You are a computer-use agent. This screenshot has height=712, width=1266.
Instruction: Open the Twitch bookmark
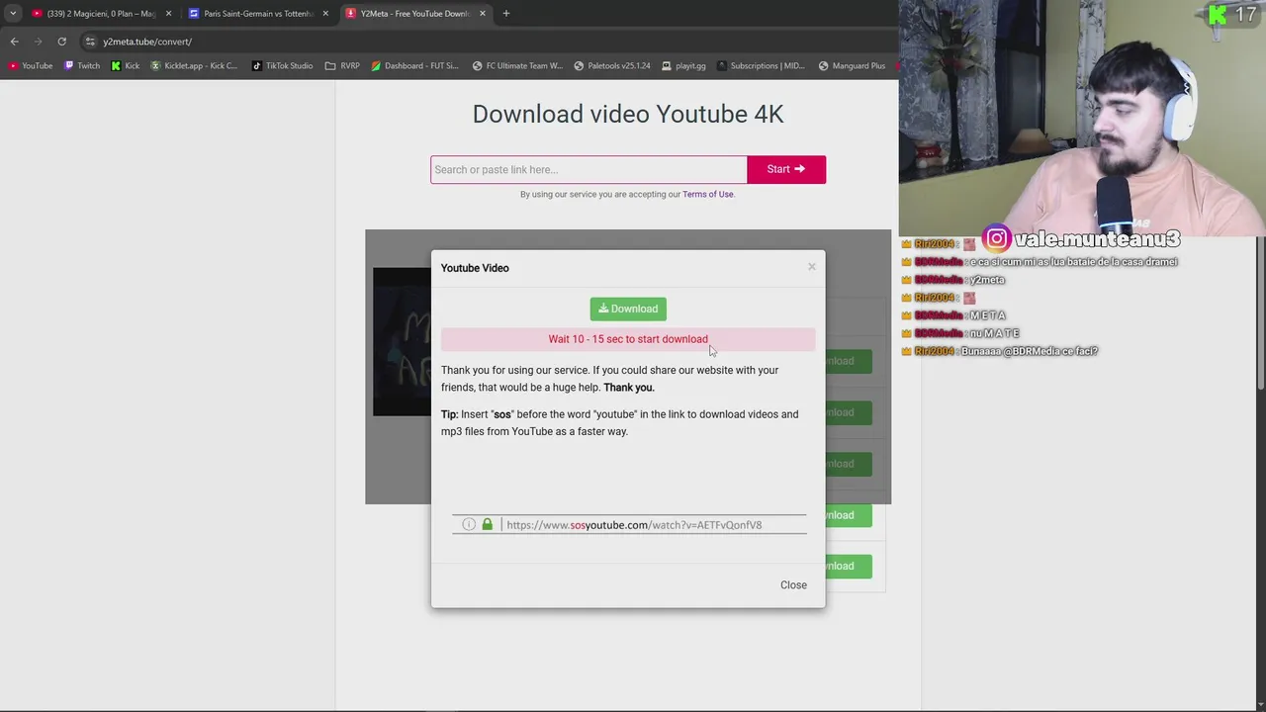click(81, 66)
